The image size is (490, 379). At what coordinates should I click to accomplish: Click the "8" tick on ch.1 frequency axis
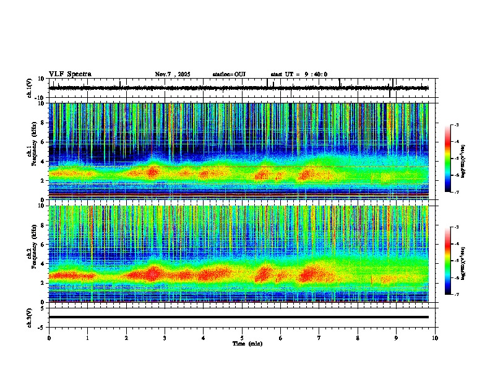[43, 123]
